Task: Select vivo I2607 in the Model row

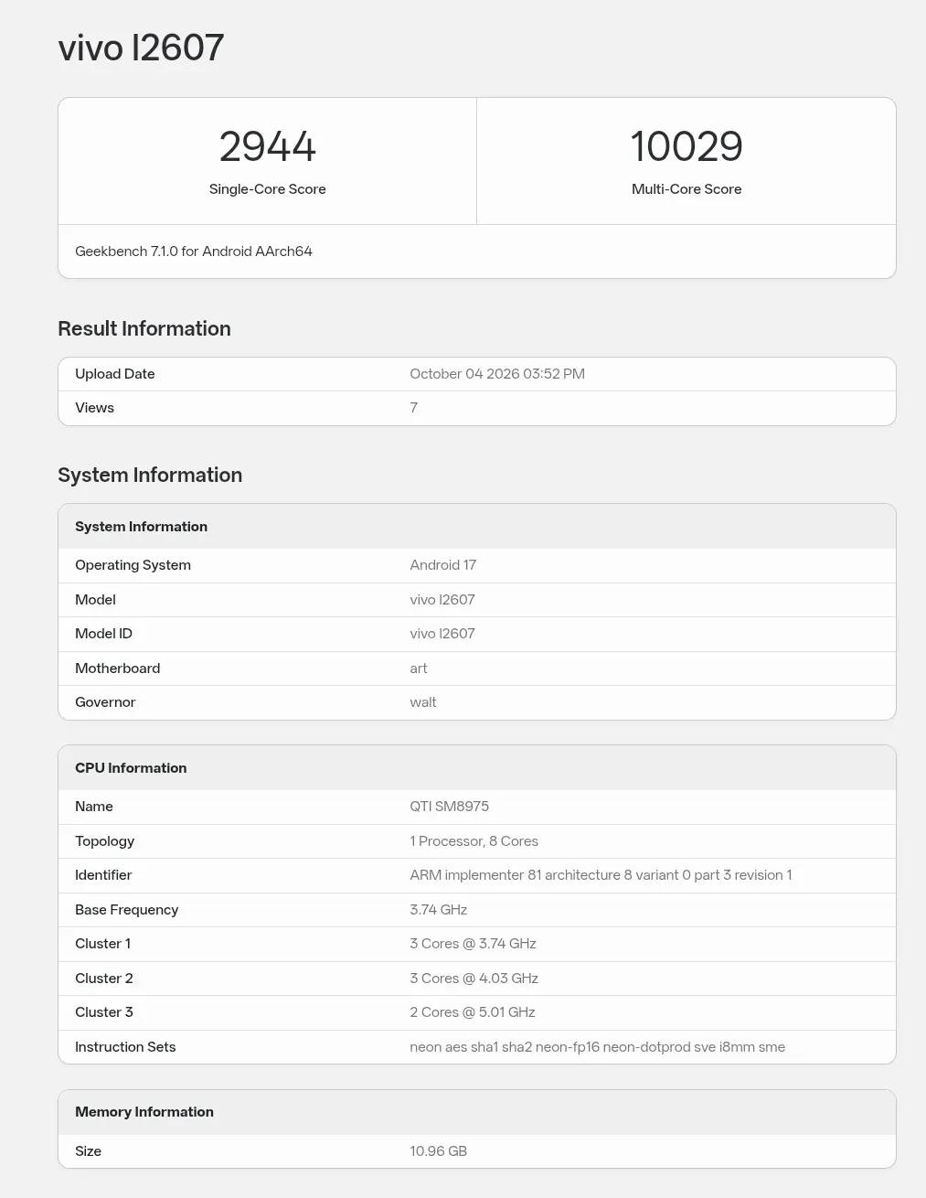Action: tap(442, 600)
